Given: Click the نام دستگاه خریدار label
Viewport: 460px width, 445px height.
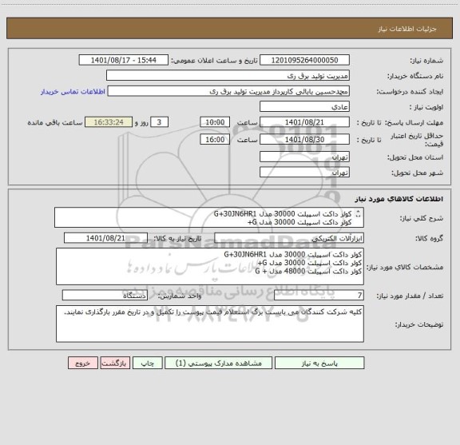Looking at the screenshot, I should pos(415,77).
